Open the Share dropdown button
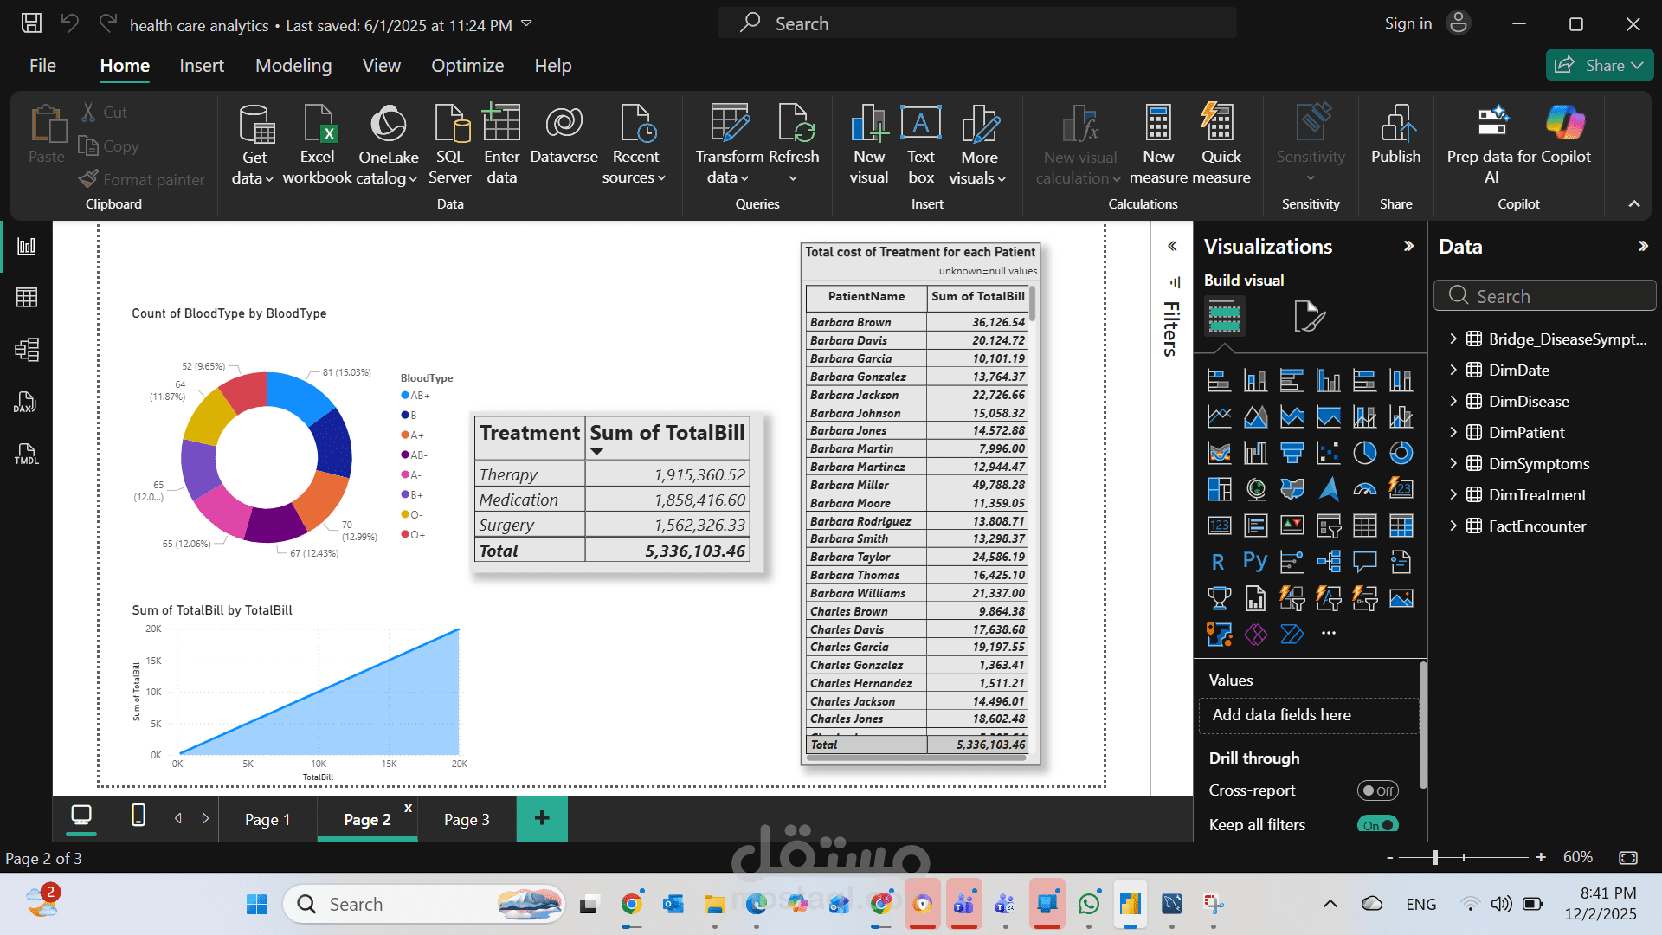1662x935 pixels. pyautogui.click(x=1600, y=66)
